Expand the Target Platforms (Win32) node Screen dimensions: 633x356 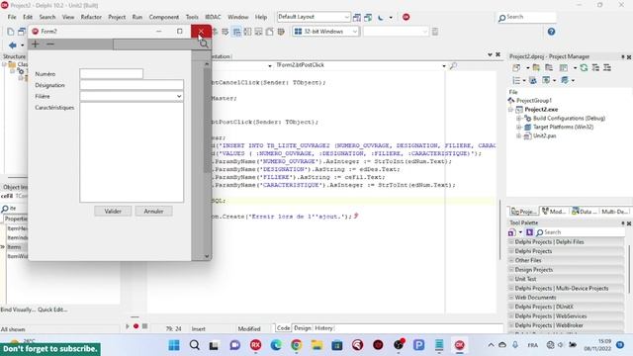point(519,128)
